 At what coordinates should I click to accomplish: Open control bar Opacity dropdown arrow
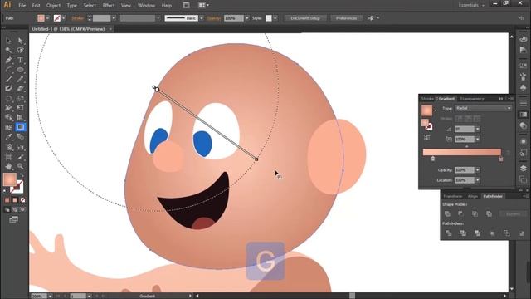(x=247, y=18)
